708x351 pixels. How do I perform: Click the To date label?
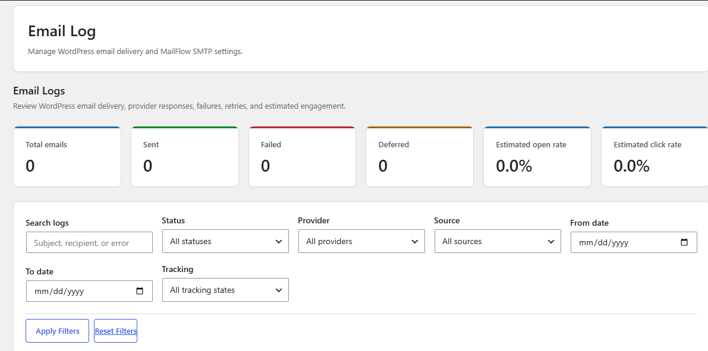point(40,271)
